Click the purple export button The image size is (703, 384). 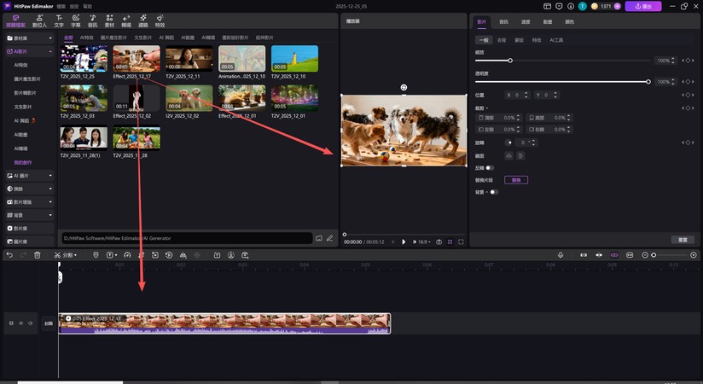coord(643,6)
